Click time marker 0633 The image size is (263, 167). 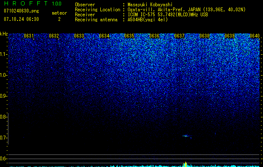(x=79, y=36)
